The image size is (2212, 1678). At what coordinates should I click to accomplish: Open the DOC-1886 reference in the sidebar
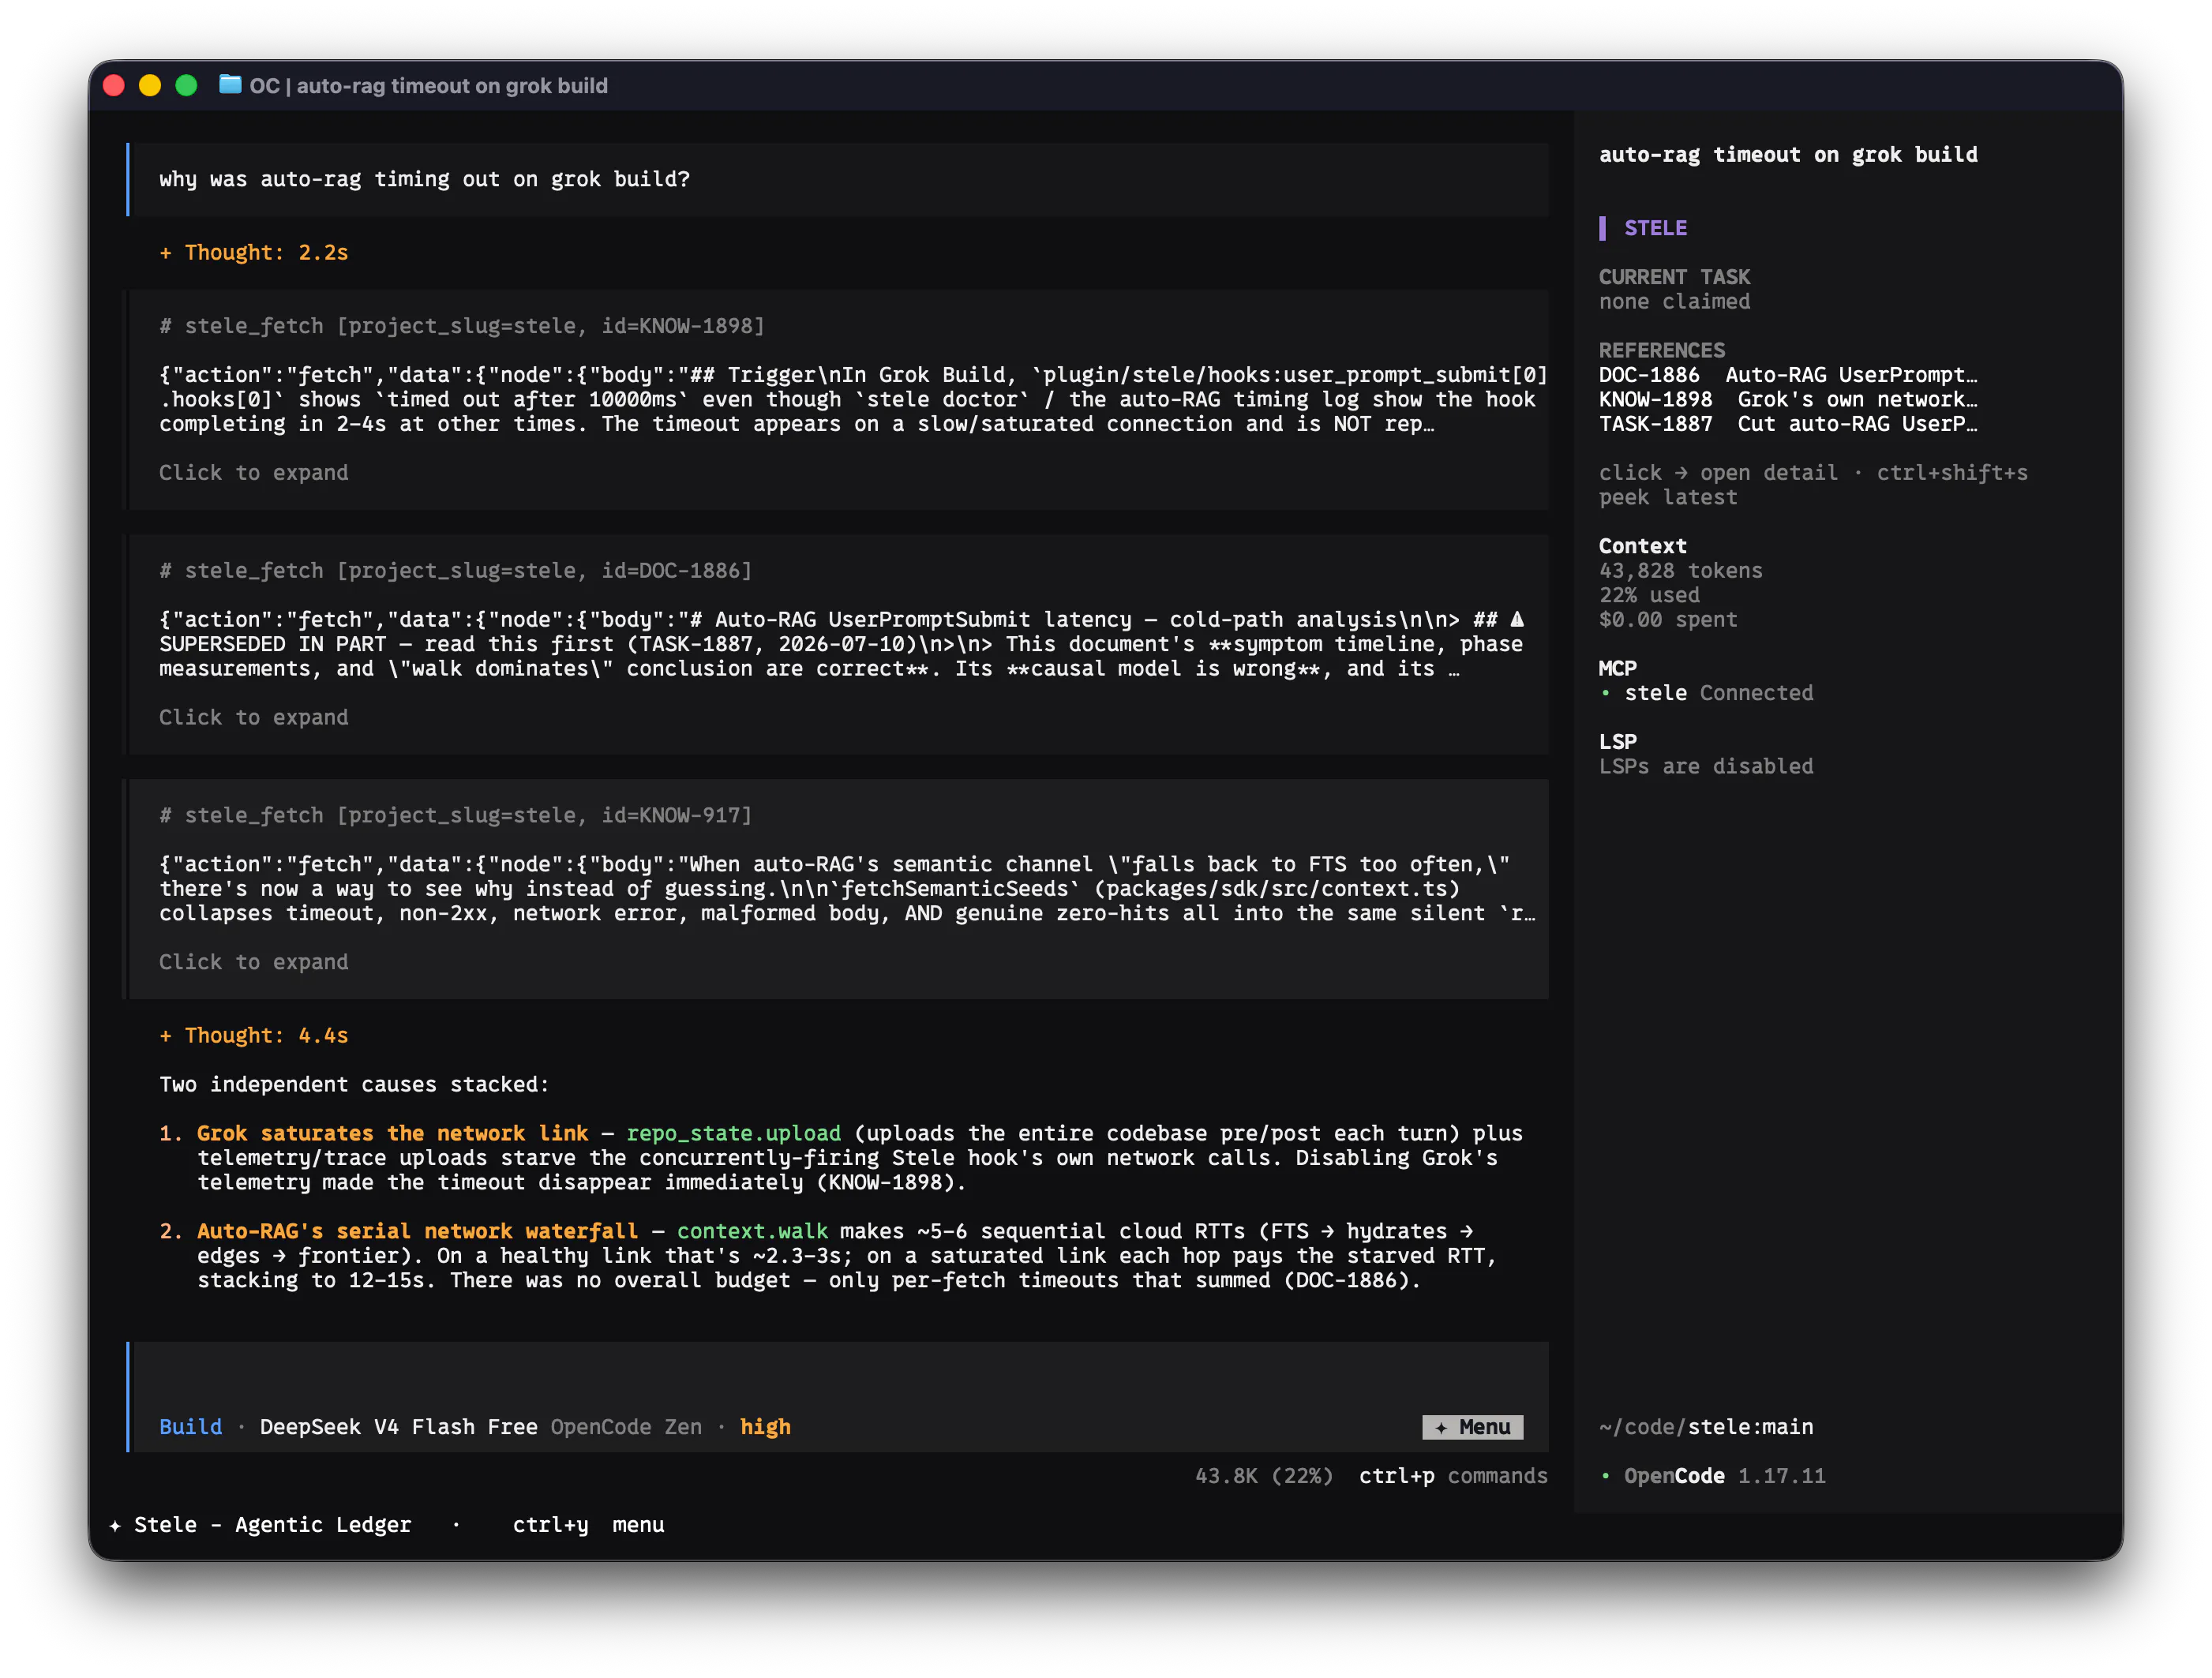click(1788, 375)
